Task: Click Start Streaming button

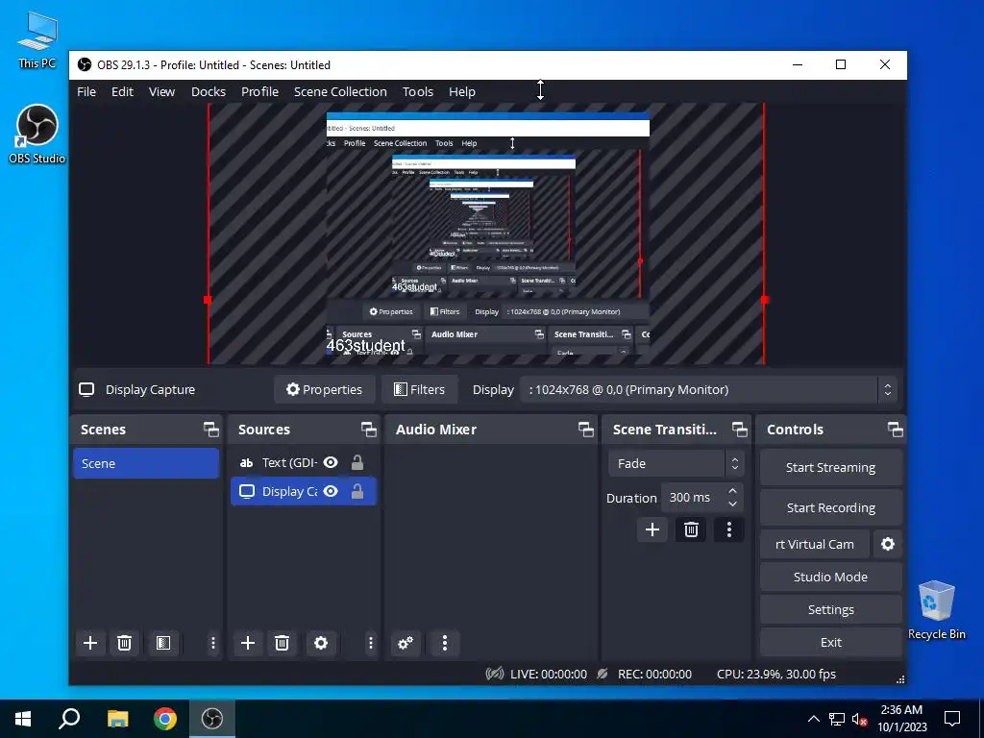Action: (830, 468)
